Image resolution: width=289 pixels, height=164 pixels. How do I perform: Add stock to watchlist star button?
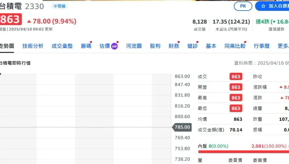point(272,6)
